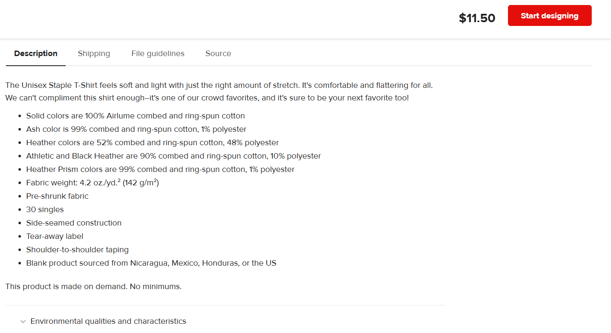Click the made on demand notice text
The width and height of the screenshot is (611, 333).
tap(93, 287)
